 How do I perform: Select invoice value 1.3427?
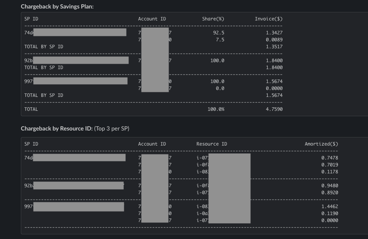[x=274, y=33]
